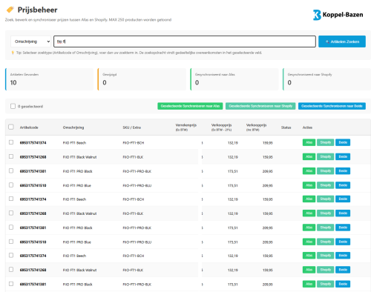
Task: Click Shopify button on first FT1 PRO Blue row
Action: pos(326,185)
